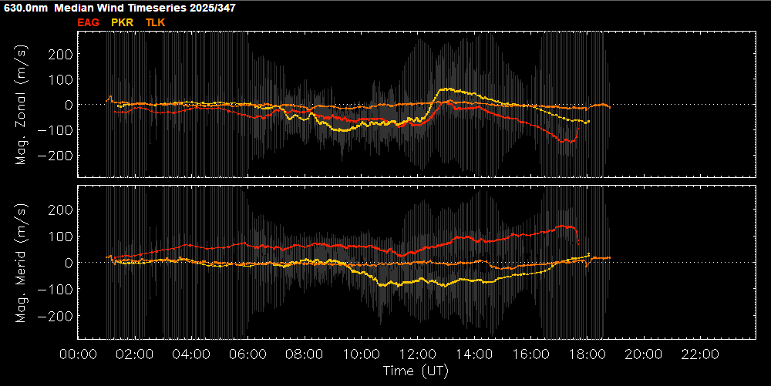Click the -100 tick on Merid axis

point(58,290)
